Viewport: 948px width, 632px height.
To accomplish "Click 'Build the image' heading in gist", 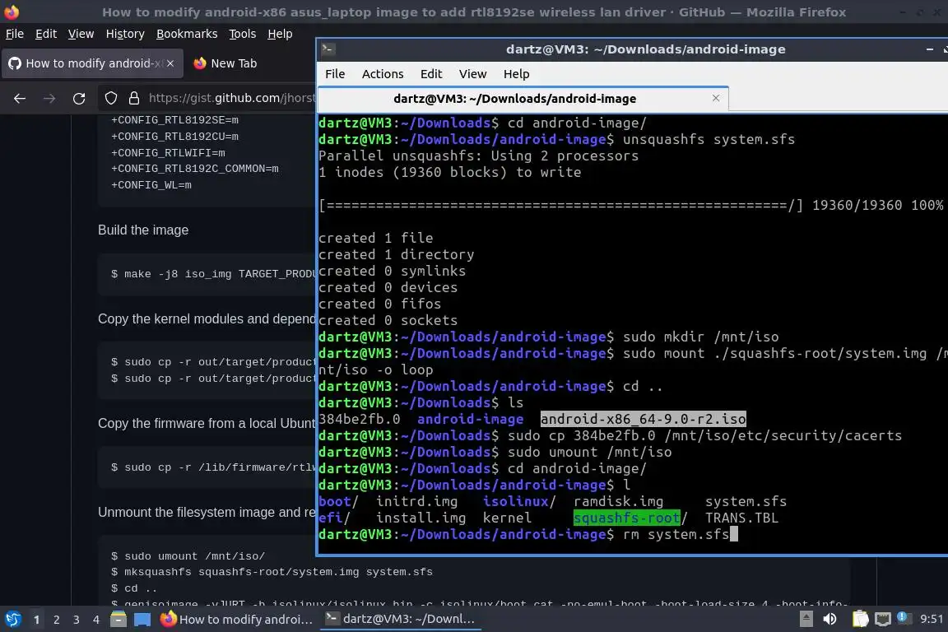I will [143, 230].
